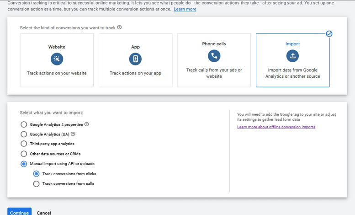Screen dimensions: 355x215
Task: Open help icon next to conversions heading
Action: (x=120, y=27)
